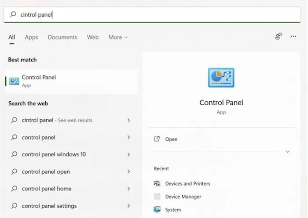Click the System monitor icon
Screen dimensions: 308x218
pos(157,209)
